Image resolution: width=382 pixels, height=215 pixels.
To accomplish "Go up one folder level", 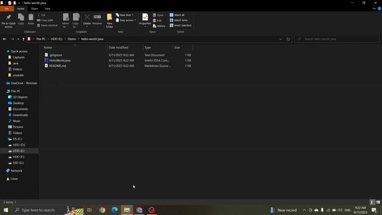I will (23, 39).
